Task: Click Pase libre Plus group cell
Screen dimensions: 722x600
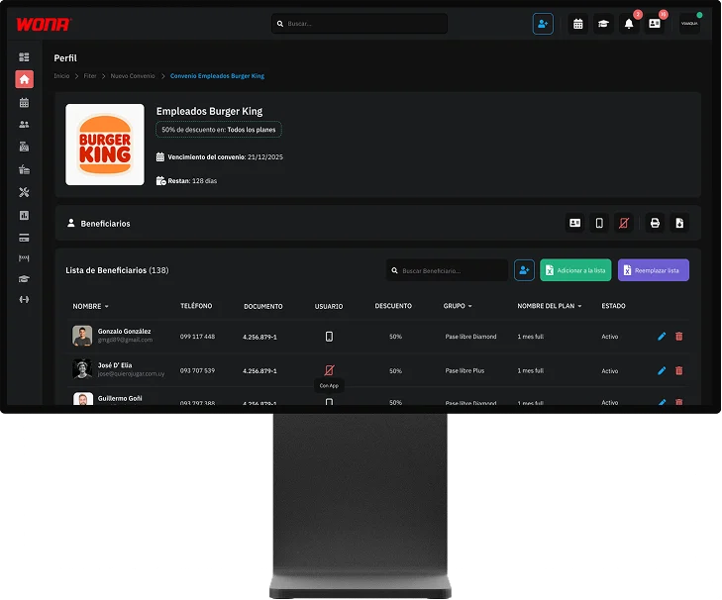Action: 464,370
